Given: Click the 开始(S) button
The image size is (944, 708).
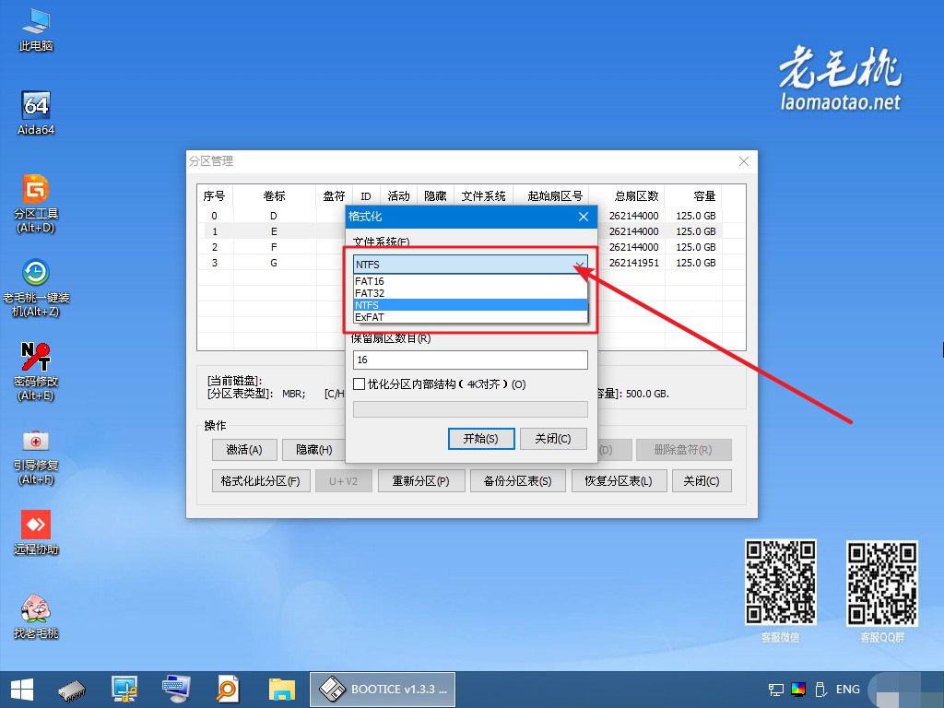Looking at the screenshot, I should [x=481, y=438].
